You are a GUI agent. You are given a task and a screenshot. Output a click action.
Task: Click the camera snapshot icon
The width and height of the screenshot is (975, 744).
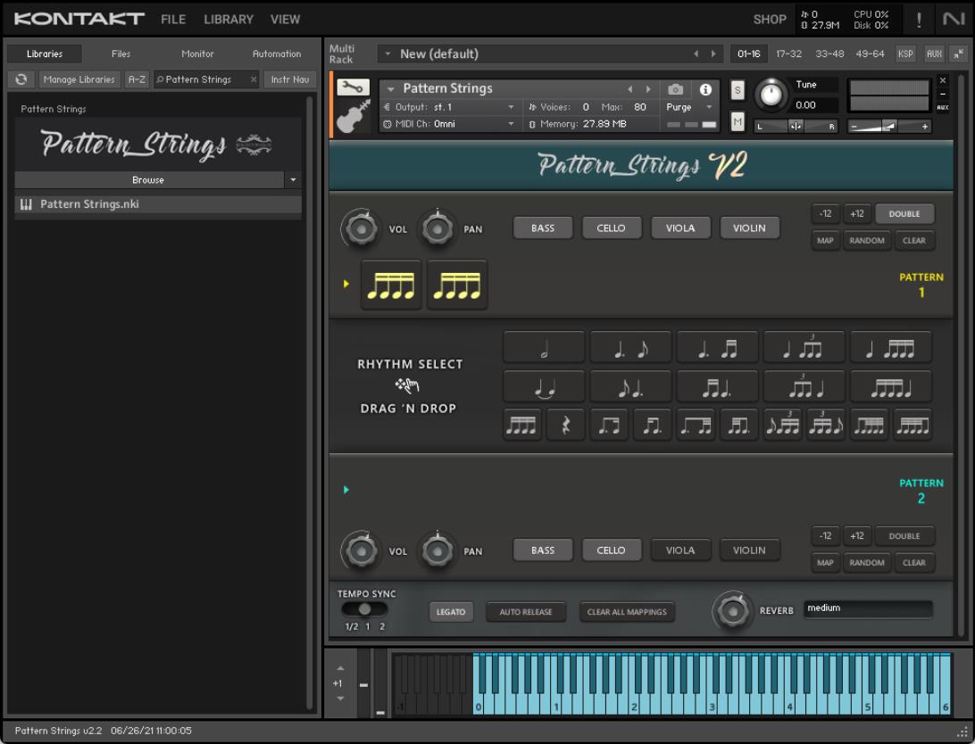(676, 89)
